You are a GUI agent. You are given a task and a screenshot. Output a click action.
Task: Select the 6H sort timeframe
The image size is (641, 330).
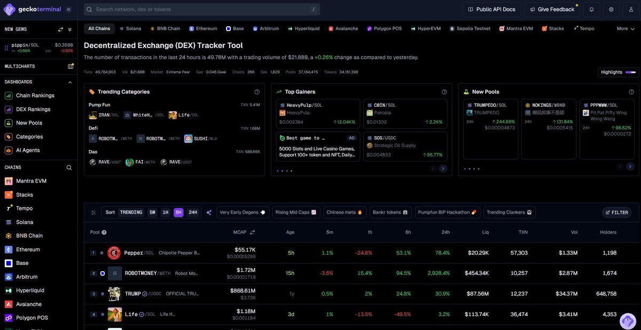178,213
